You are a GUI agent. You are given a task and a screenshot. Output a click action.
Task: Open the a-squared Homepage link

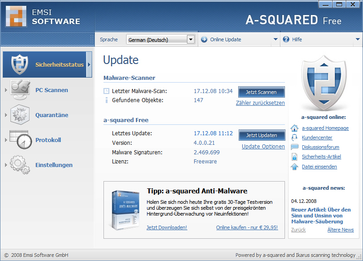click(x=325, y=128)
